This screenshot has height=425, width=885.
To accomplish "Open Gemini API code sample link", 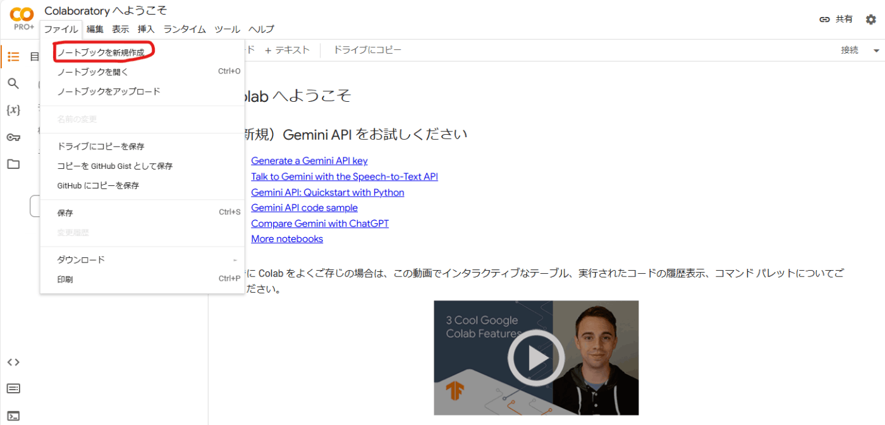I will tap(304, 207).
